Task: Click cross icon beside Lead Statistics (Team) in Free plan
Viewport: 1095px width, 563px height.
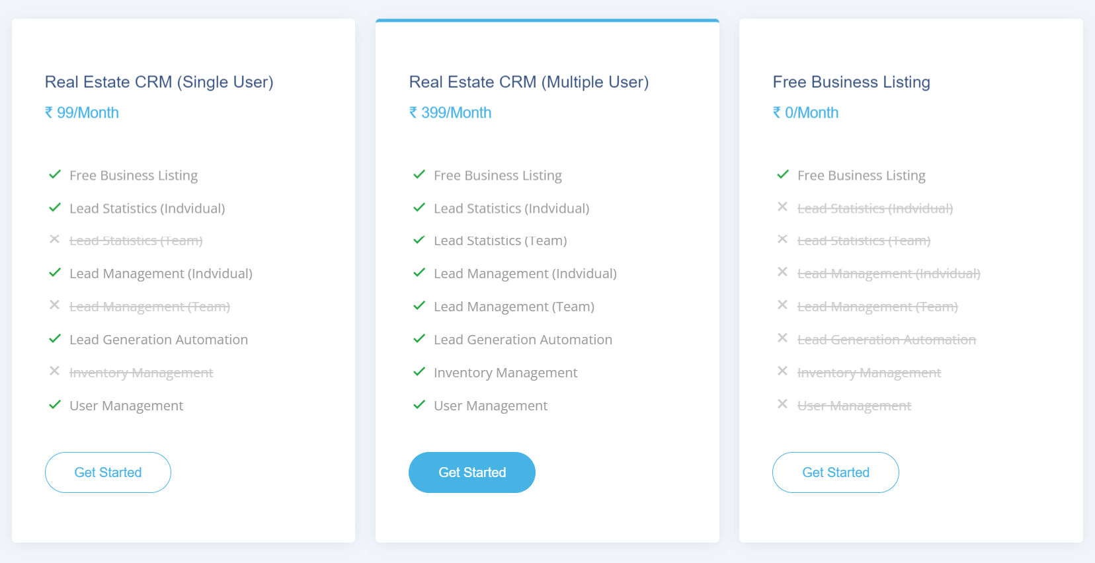Action: pyautogui.click(x=783, y=239)
